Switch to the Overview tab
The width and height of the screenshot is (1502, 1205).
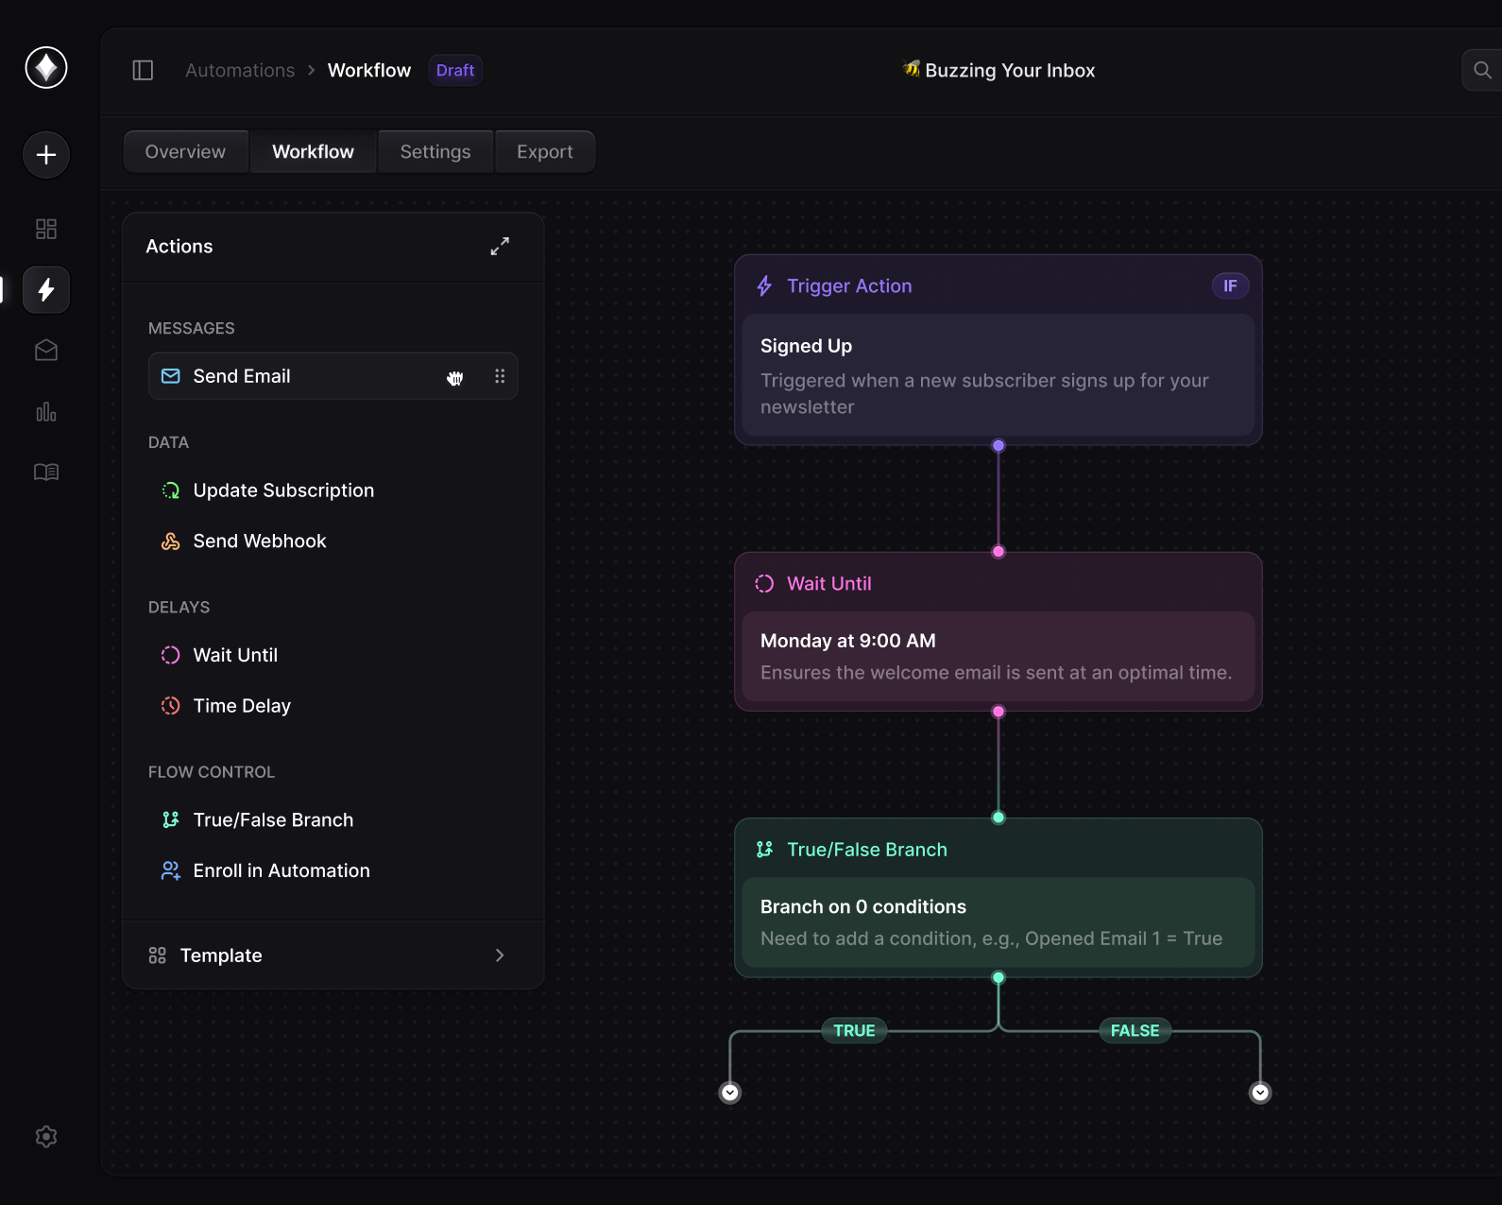[x=186, y=152]
